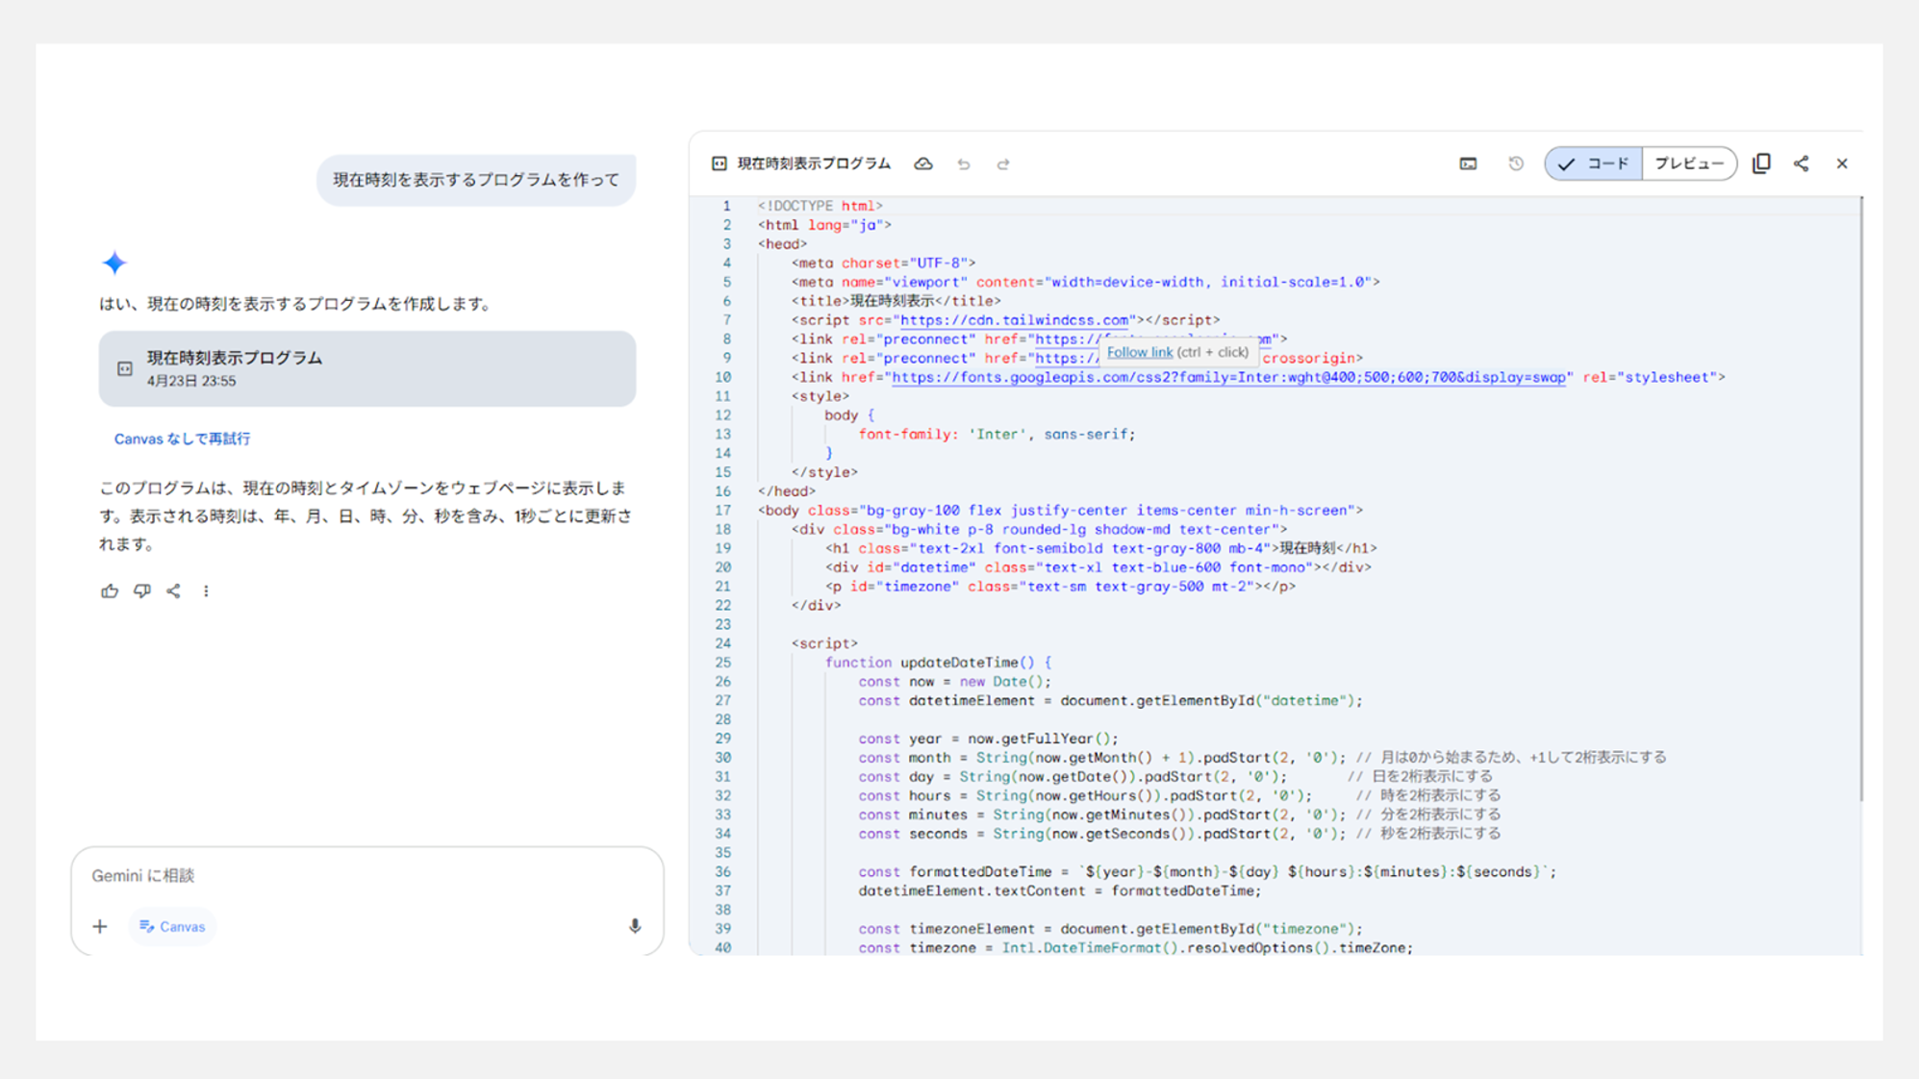1919x1079 pixels.
Task: Click the Gemini sparkle logo
Action: (114, 263)
